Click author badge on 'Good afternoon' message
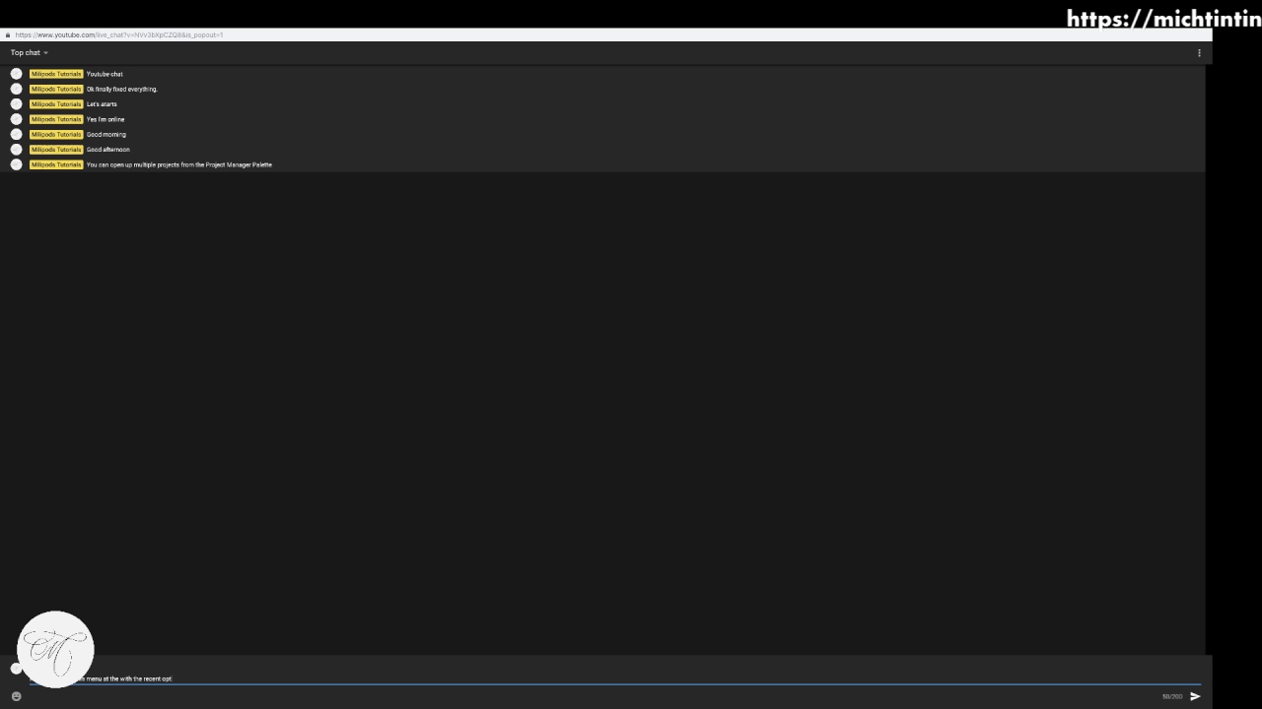The width and height of the screenshot is (1262, 709). [56, 150]
